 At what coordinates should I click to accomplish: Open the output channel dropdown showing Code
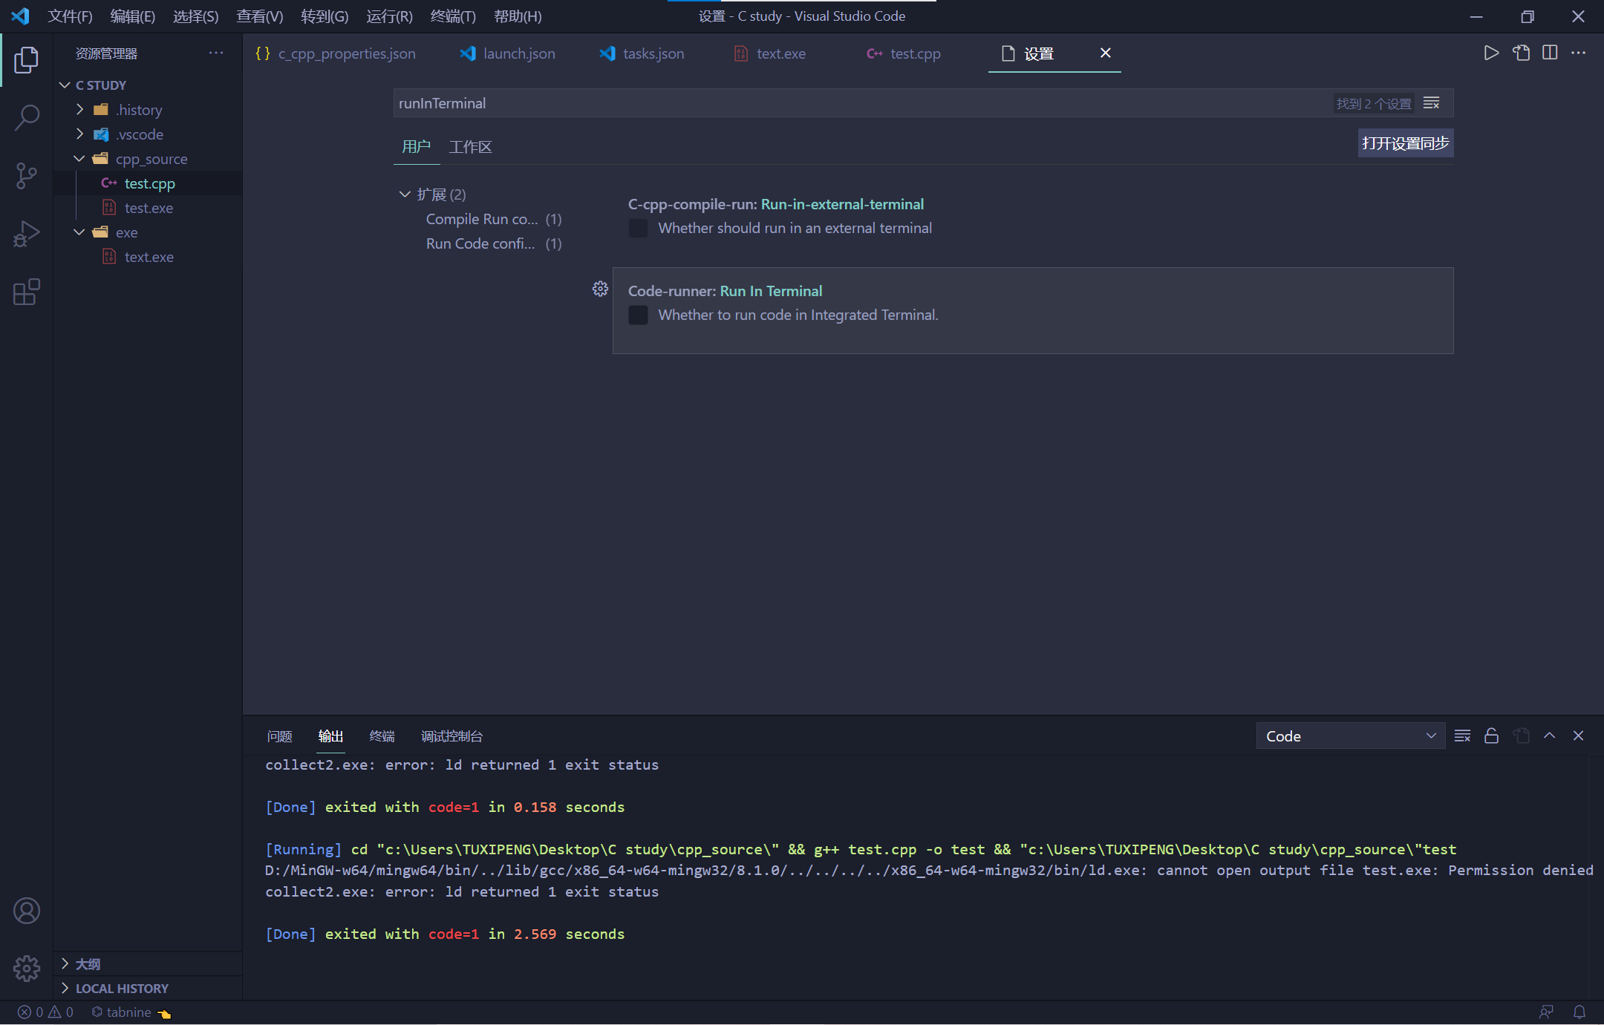tap(1349, 736)
